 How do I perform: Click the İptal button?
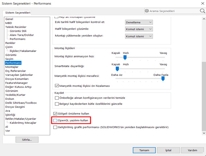(168, 150)
